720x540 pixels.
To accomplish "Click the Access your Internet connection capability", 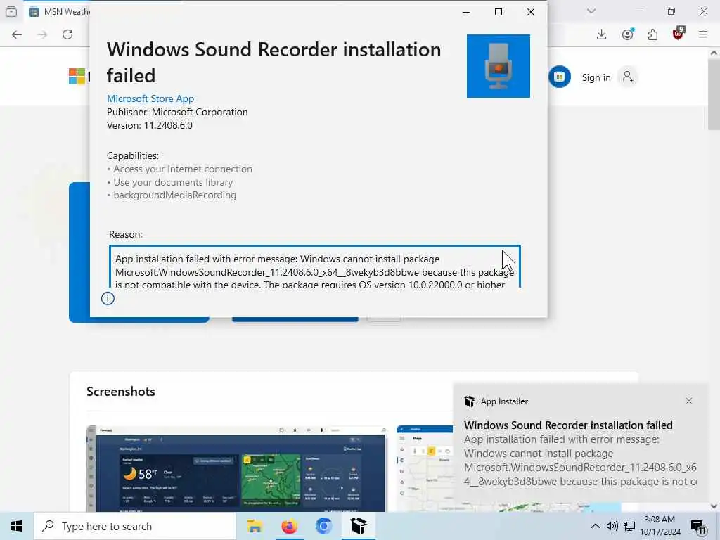I will [x=183, y=169].
